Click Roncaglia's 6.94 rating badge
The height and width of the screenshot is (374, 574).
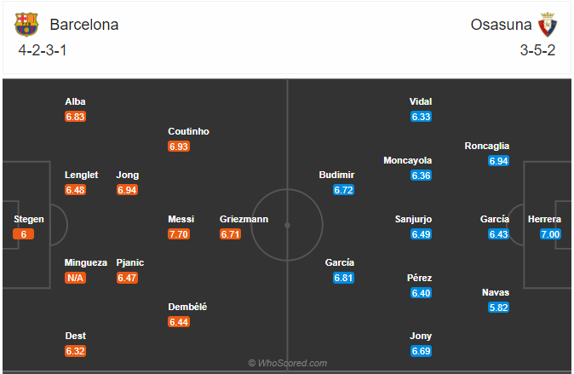[499, 161]
